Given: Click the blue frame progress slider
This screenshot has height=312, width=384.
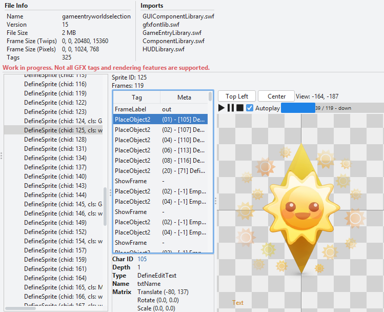Looking at the screenshot, I should (298, 108).
